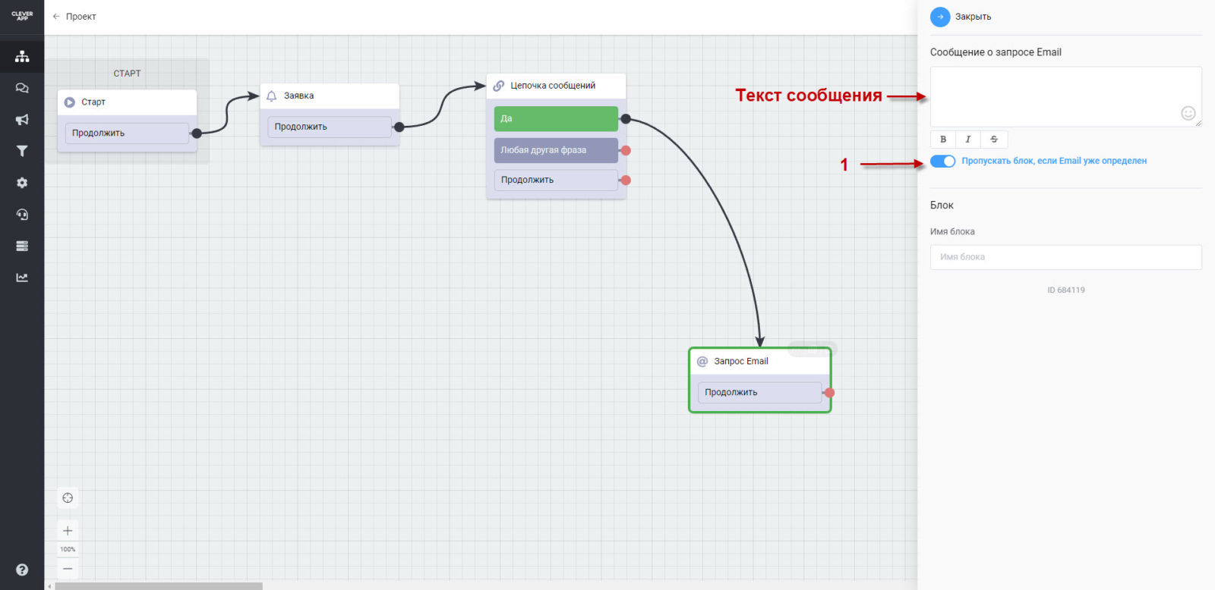The width and height of the screenshot is (1215, 590).
Task: Open the analytics chart sidebar icon
Action: pos(22,278)
